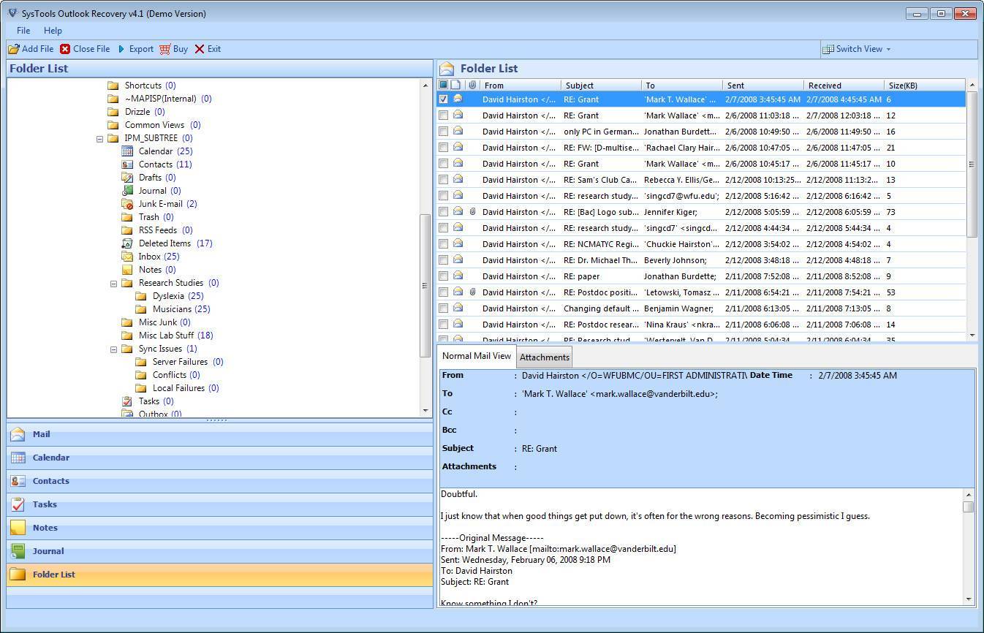Select the Misc Lab Stuff (18) folder

pos(176,336)
